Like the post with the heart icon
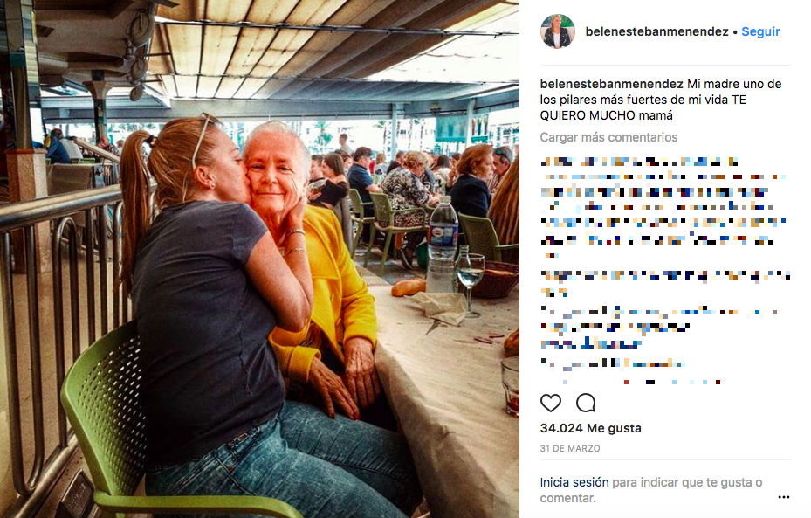The width and height of the screenshot is (811, 518). (550, 403)
